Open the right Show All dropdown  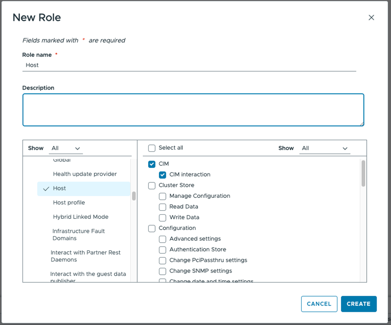tap(325, 148)
